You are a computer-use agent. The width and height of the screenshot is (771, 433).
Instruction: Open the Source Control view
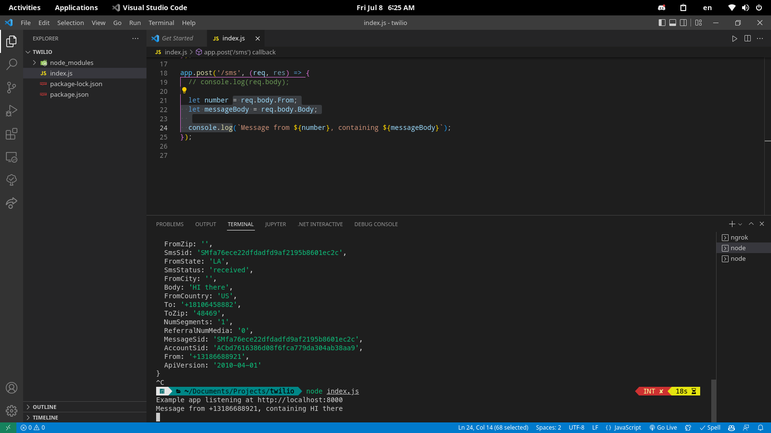12,87
